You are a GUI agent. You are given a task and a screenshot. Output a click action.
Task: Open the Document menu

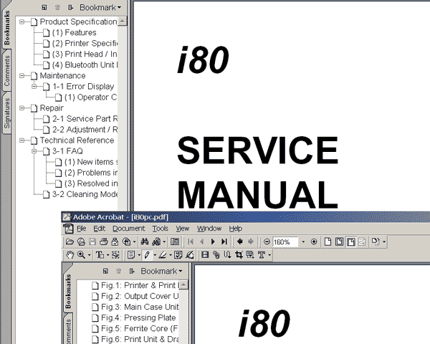(x=128, y=229)
